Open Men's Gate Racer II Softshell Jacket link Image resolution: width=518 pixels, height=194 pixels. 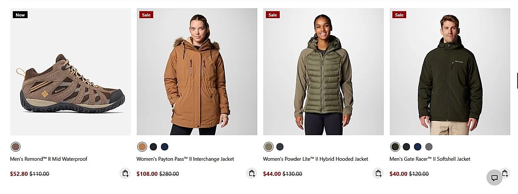pos(430,159)
